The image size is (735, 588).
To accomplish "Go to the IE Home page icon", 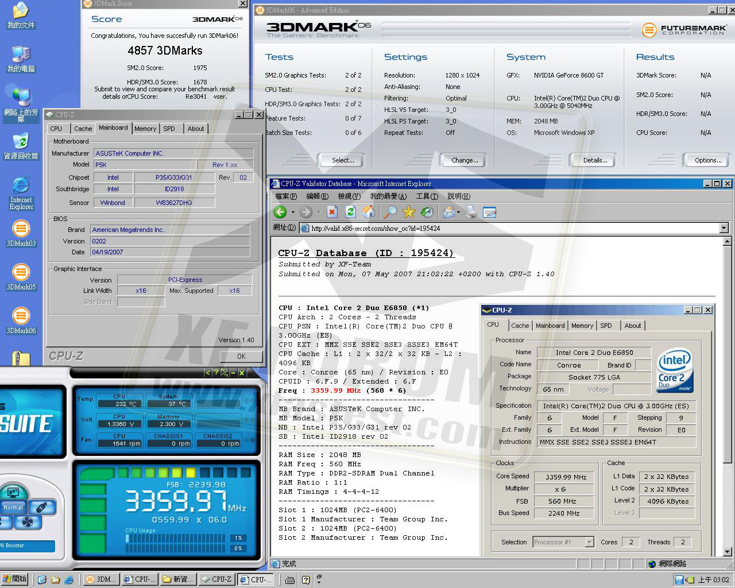I will click(369, 212).
